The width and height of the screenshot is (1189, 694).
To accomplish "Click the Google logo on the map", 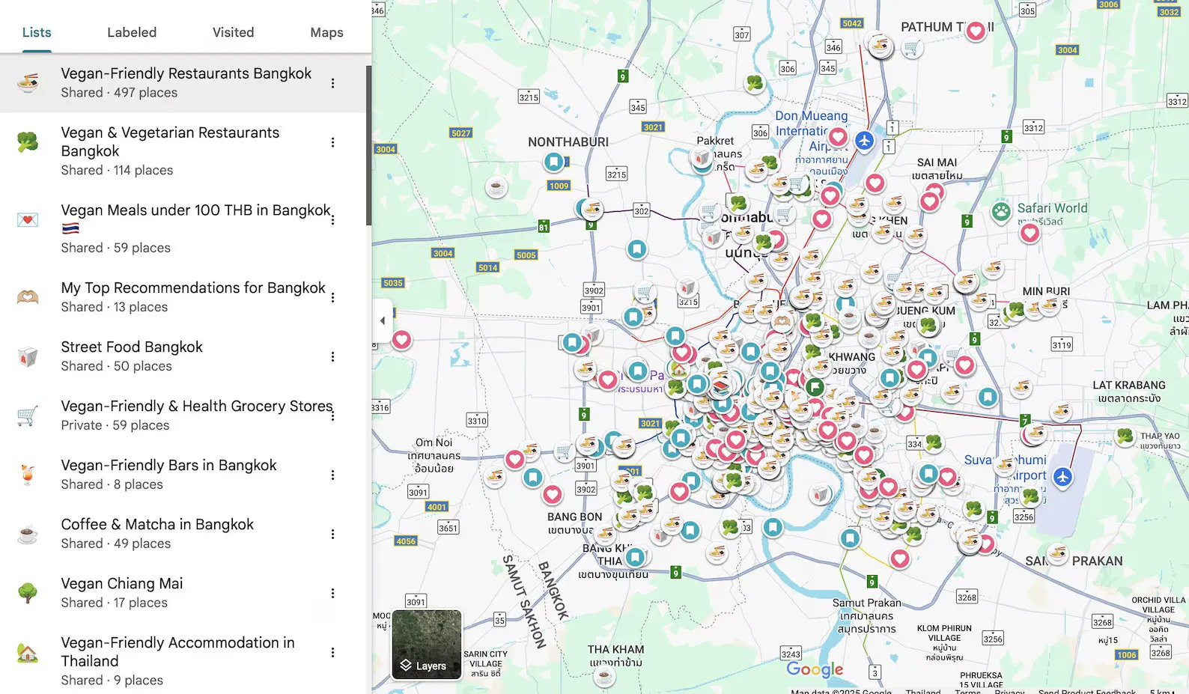I will pos(815,669).
